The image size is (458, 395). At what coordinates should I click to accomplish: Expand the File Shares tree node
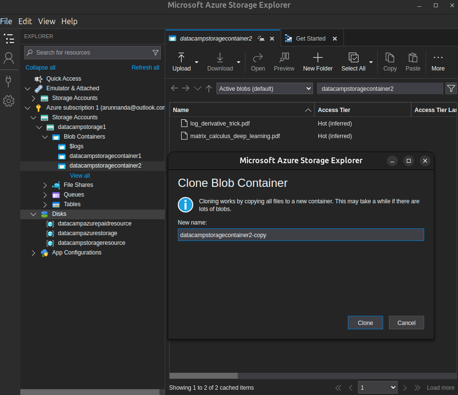coord(45,185)
